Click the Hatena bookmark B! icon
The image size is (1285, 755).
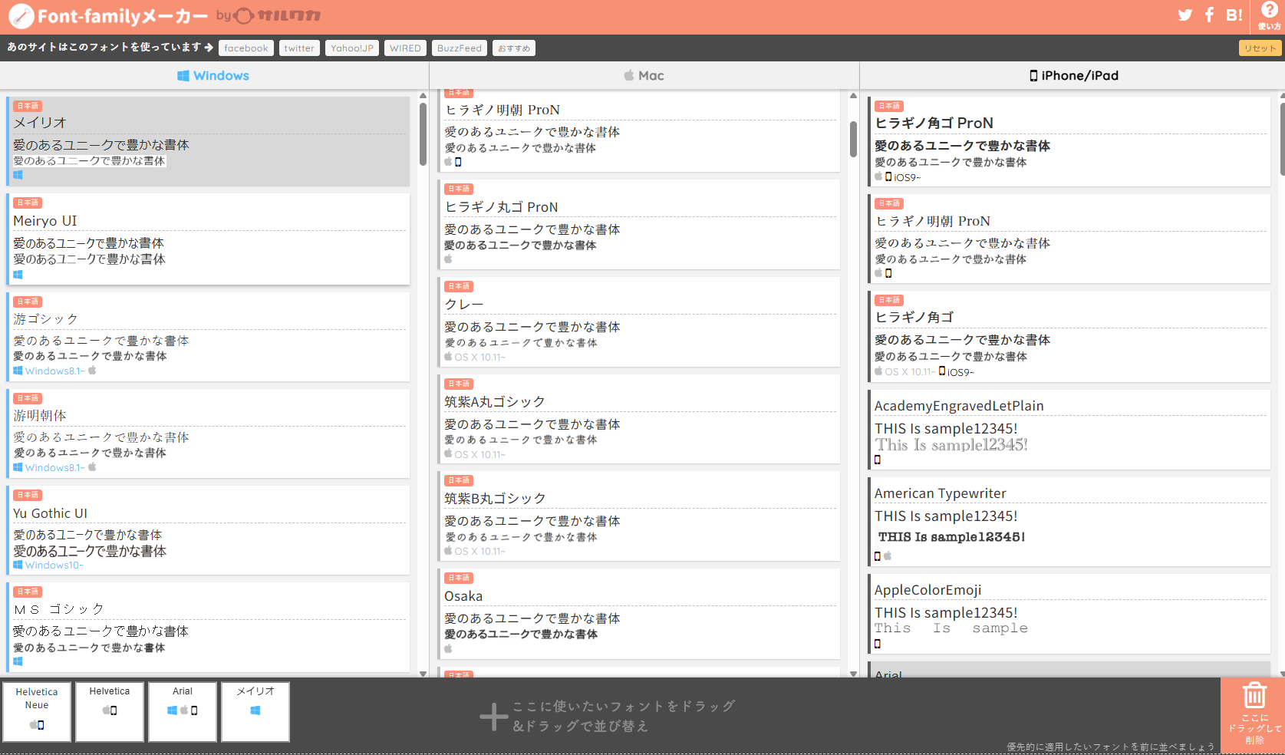click(x=1234, y=15)
